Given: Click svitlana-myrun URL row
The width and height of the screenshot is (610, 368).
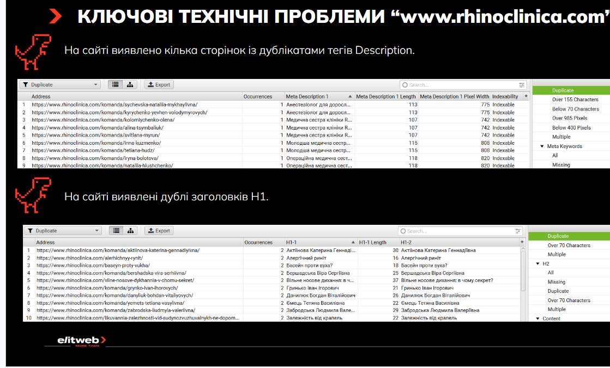Looking at the screenshot, I should [x=96, y=135].
